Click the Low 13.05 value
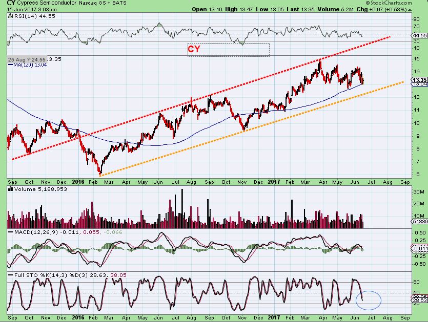 pyautogui.click(x=270, y=9)
